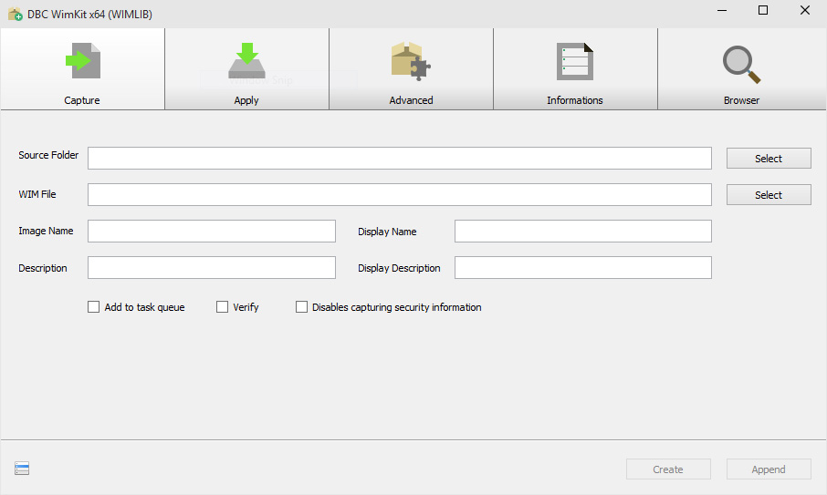The width and height of the screenshot is (827, 495).
Task: Click the Append button
Action: pos(769,469)
